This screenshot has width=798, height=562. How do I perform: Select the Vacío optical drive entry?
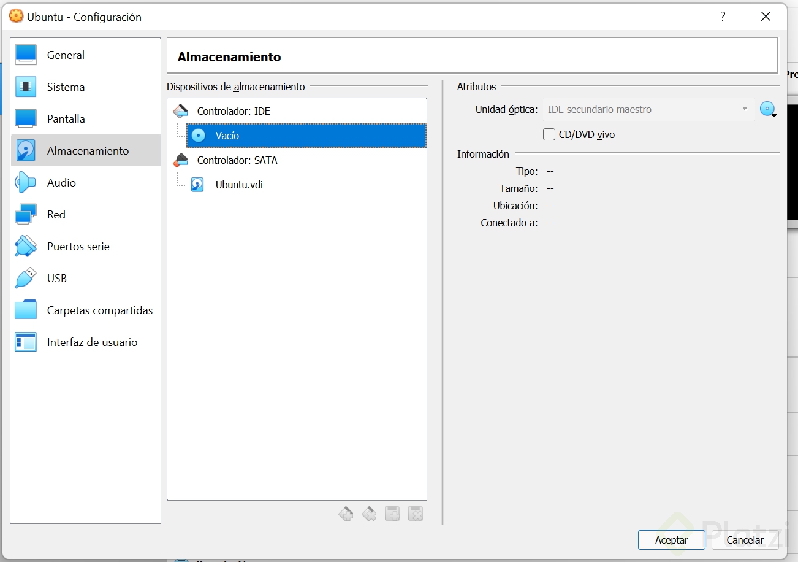(306, 136)
